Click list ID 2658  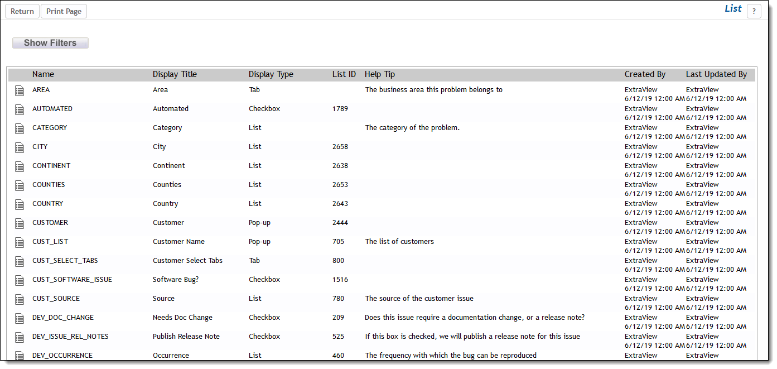coord(340,146)
